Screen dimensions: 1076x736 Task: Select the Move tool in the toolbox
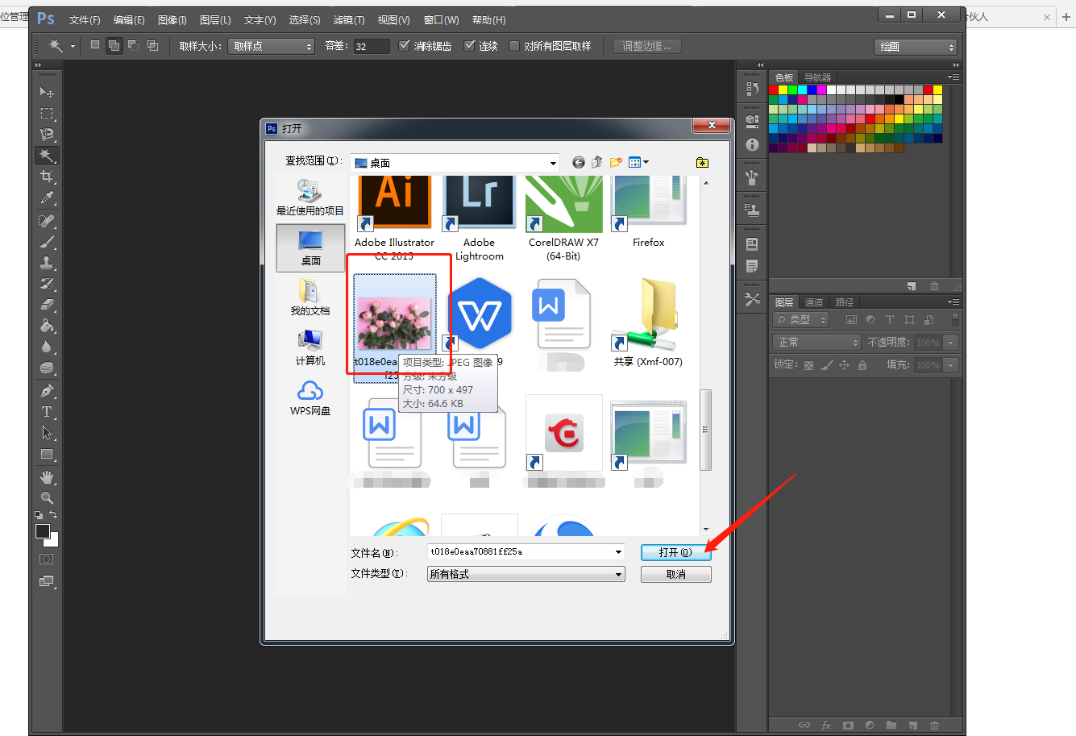(x=47, y=92)
